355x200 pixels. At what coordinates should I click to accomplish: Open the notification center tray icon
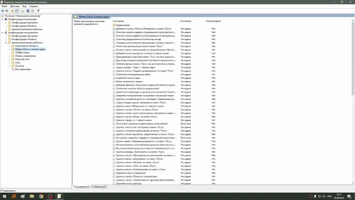[349, 196]
